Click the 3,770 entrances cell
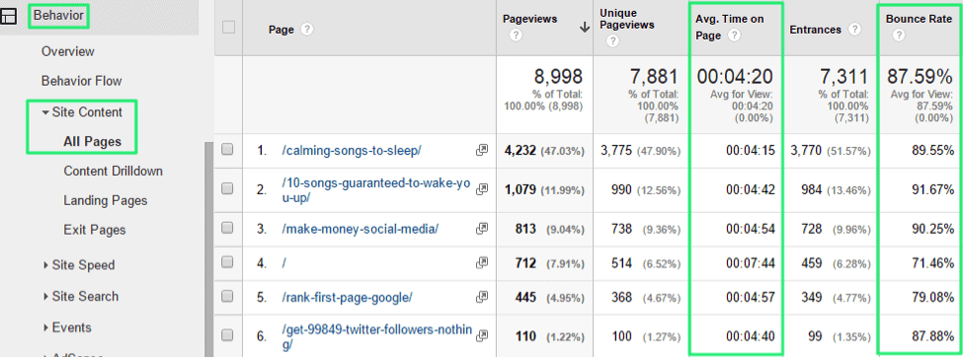The image size is (963, 358). tap(807, 150)
